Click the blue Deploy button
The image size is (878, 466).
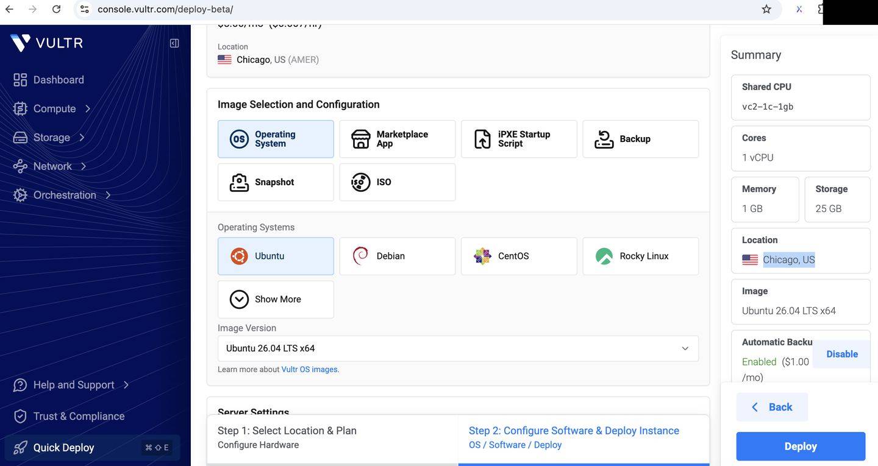pos(801,447)
